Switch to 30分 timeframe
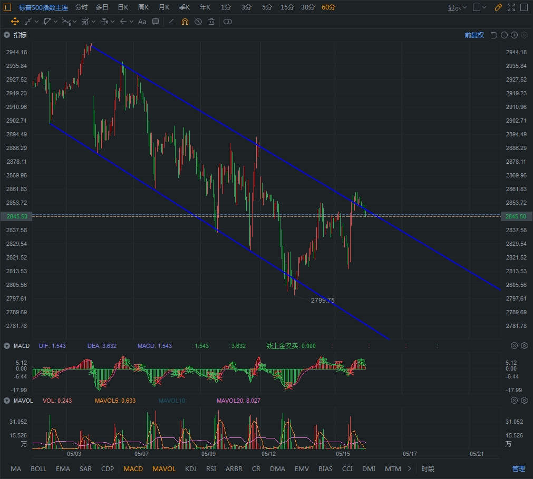This screenshot has width=533, height=479. [308, 7]
